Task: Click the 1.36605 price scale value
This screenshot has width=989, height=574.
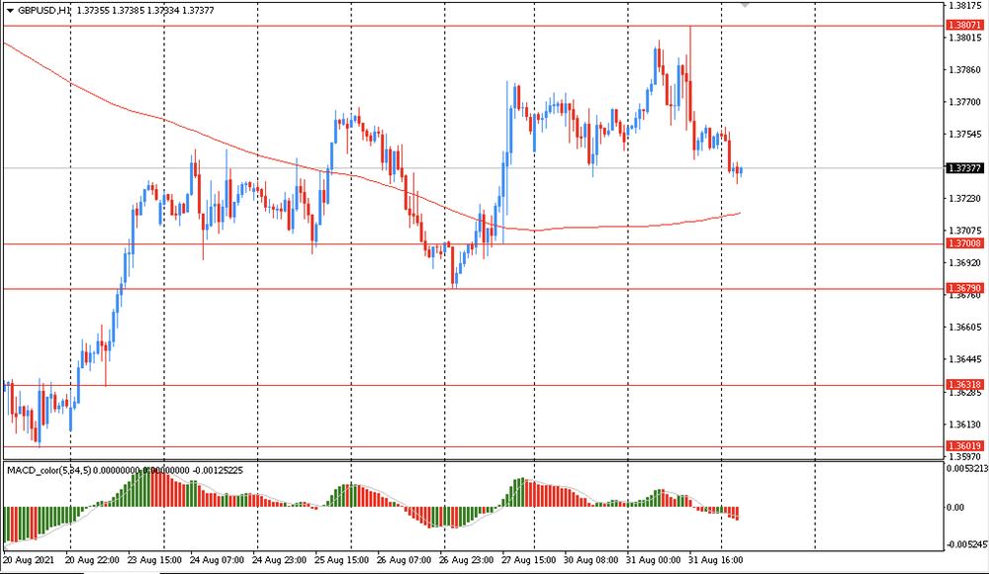Action: click(965, 328)
